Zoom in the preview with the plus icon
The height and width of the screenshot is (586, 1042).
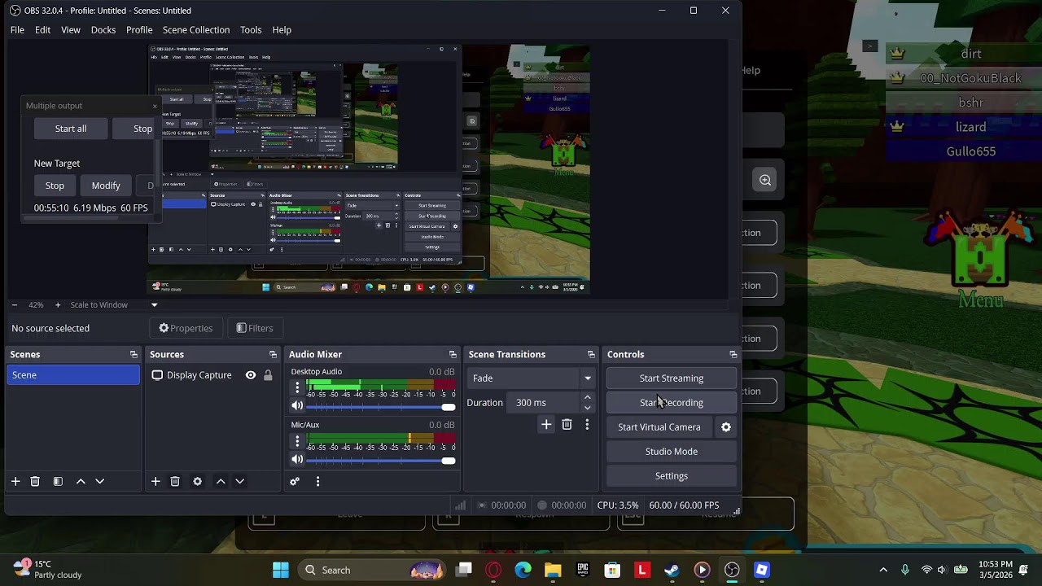pos(58,304)
